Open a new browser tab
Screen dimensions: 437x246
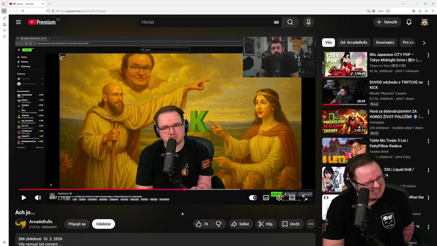[50, 4]
